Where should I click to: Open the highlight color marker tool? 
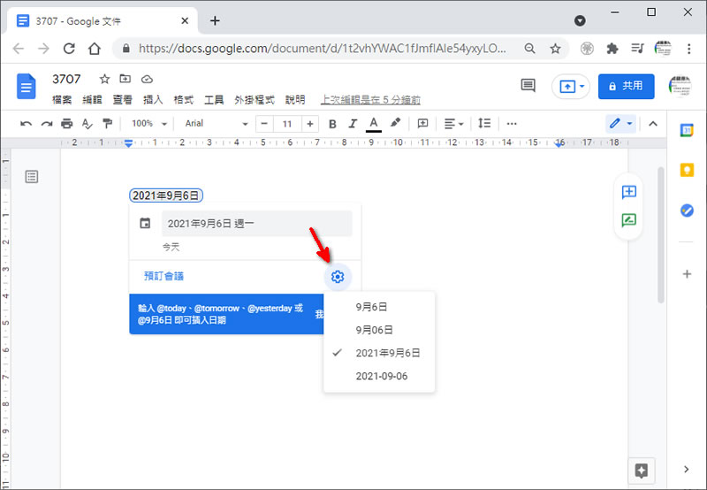tap(395, 123)
